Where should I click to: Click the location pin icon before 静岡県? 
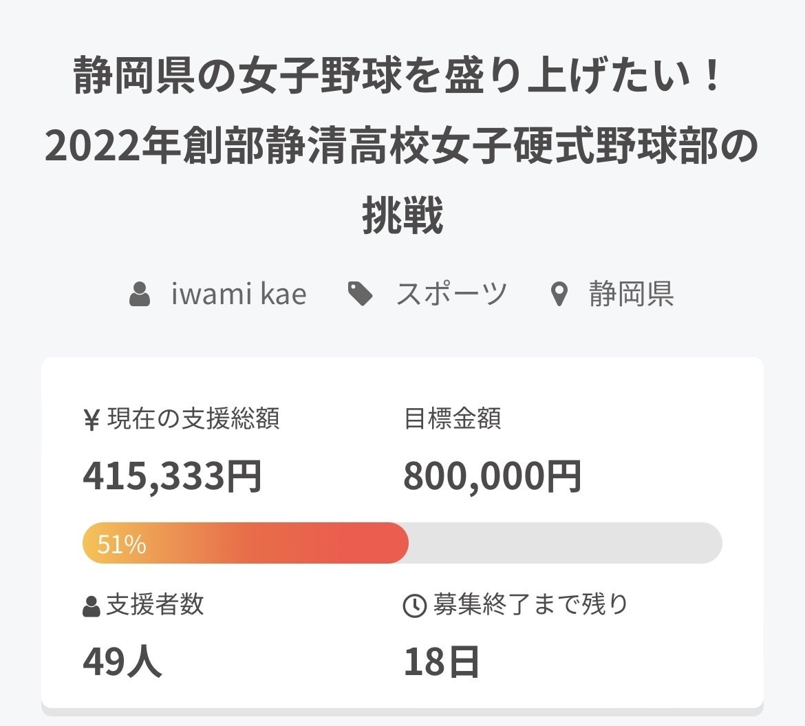560,295
